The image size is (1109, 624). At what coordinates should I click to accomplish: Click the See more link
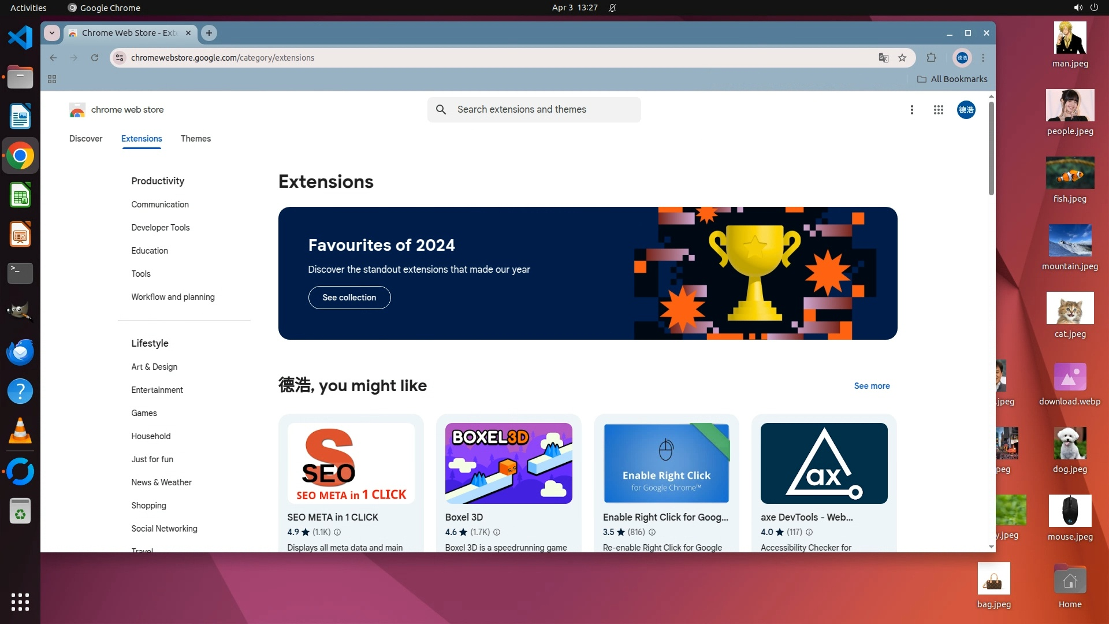[x=872, y=386]
